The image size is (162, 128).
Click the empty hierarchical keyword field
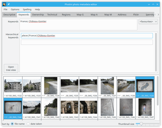tap(87, 42)
